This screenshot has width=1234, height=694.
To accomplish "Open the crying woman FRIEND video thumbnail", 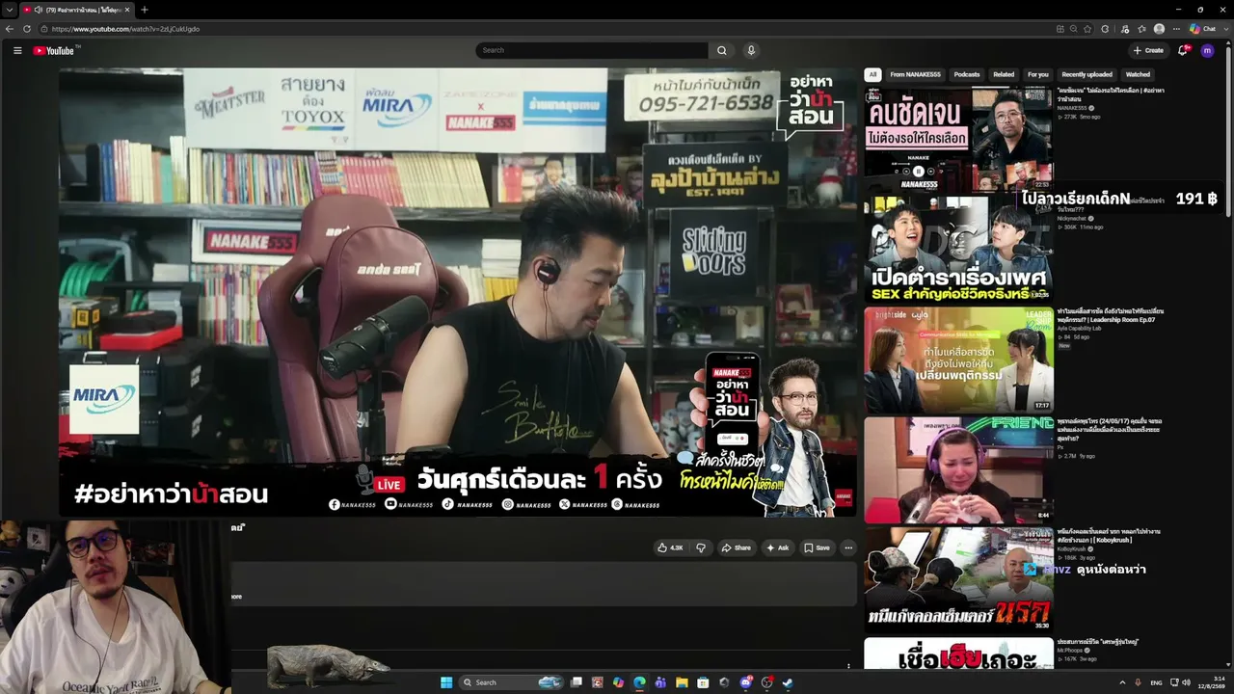I will pyautogui.click(x=958, y=469).
